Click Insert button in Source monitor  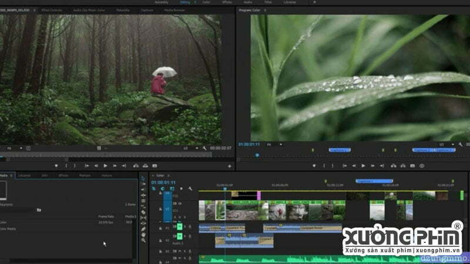(x=136, y=166)
